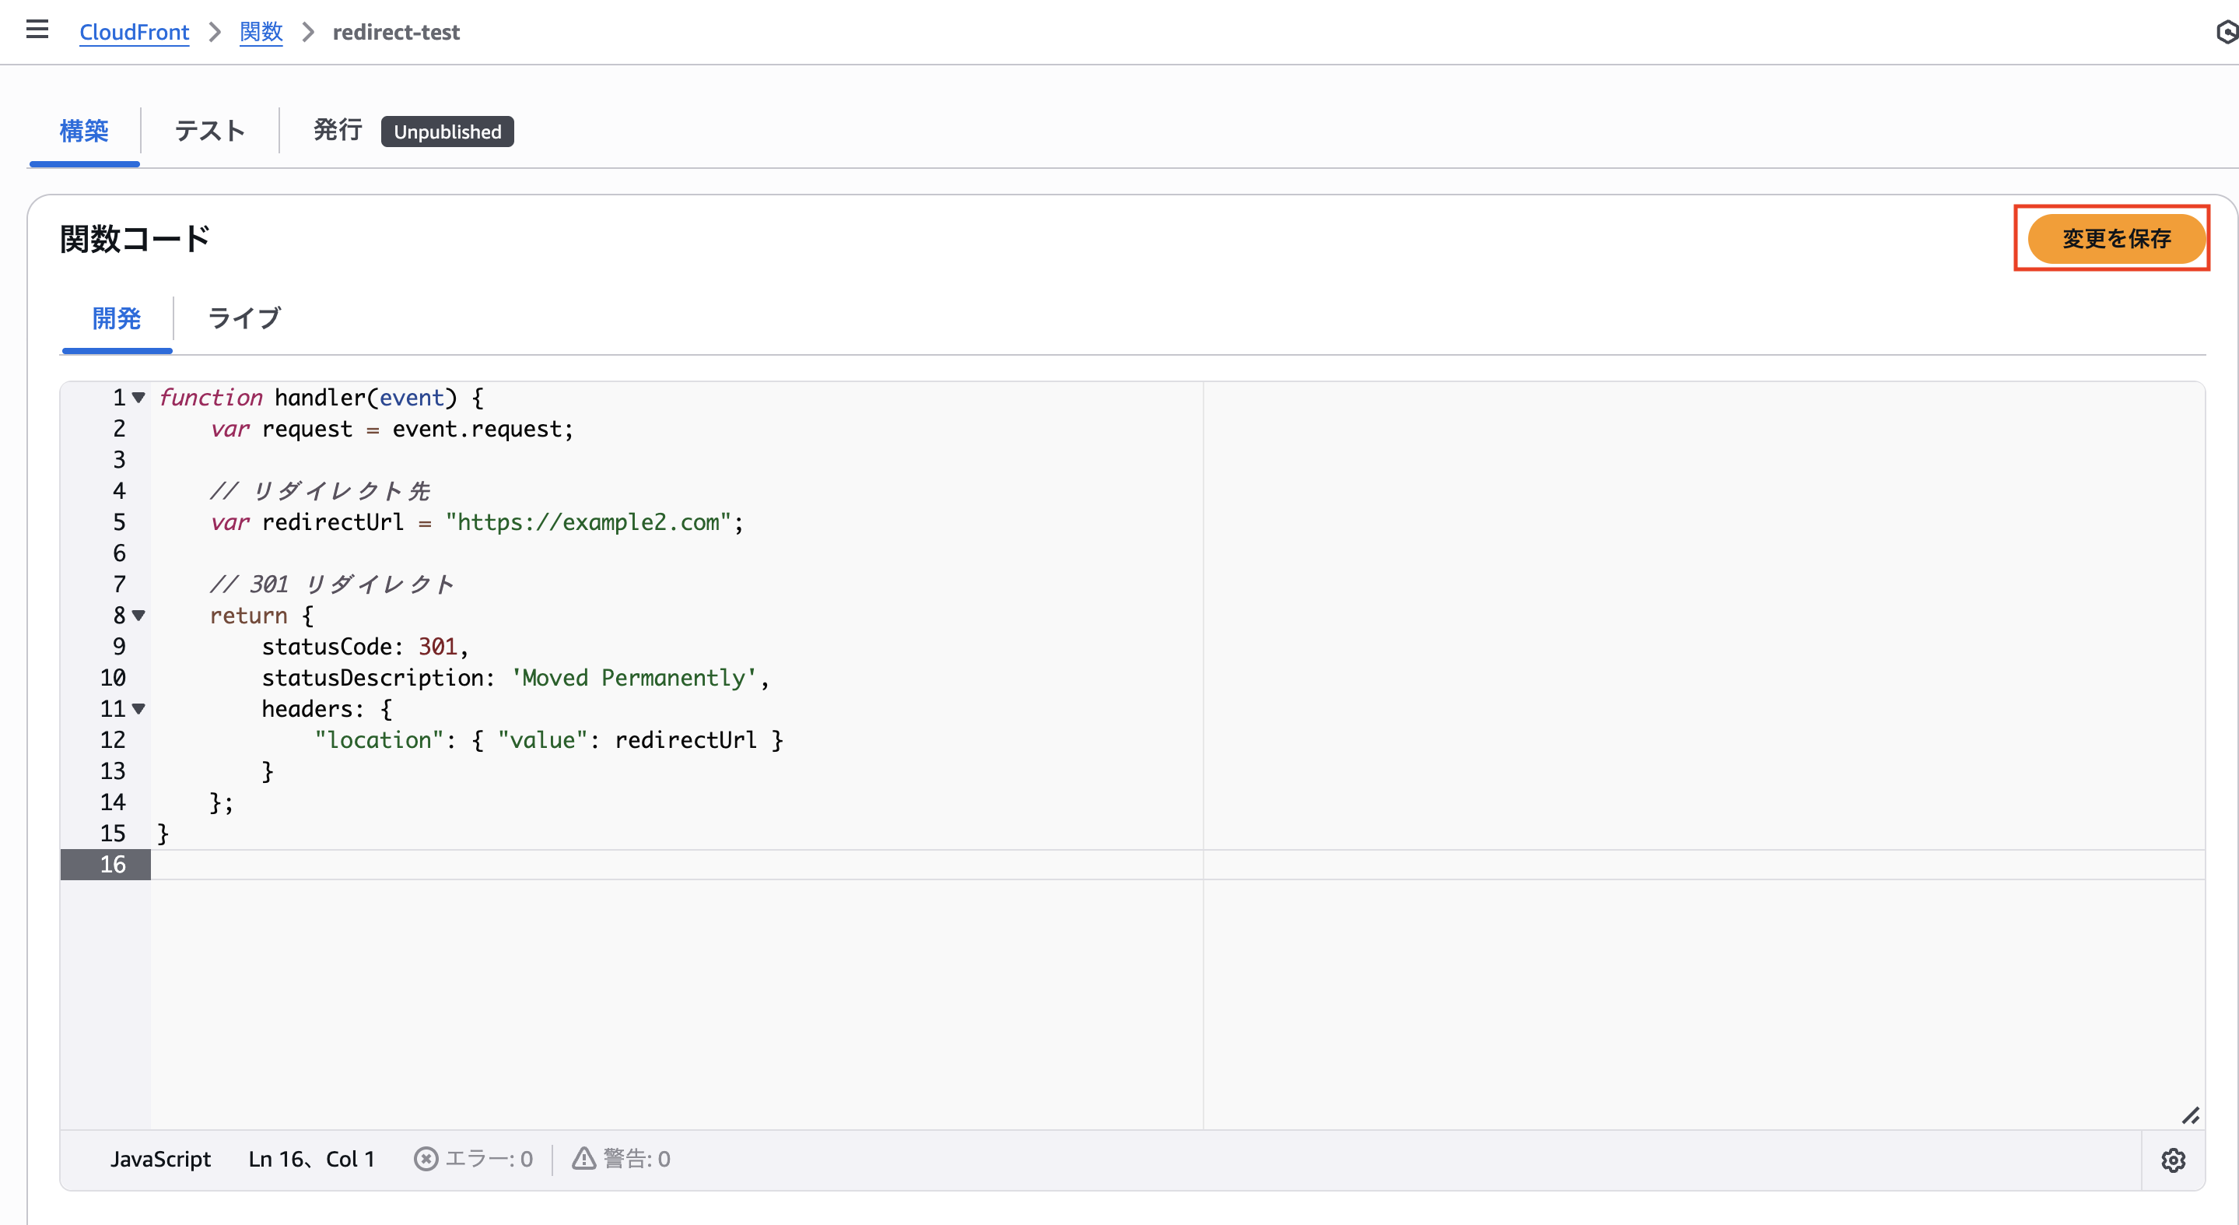This screenshot has width=2239, height=1225.
Task: Switch to the 発行 tab
Action: [x=337, y=131]
